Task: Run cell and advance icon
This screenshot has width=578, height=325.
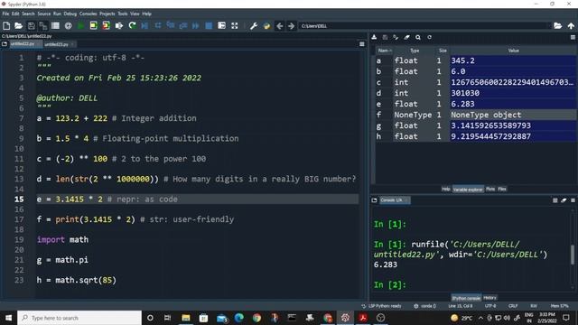Action: (107, 26)
